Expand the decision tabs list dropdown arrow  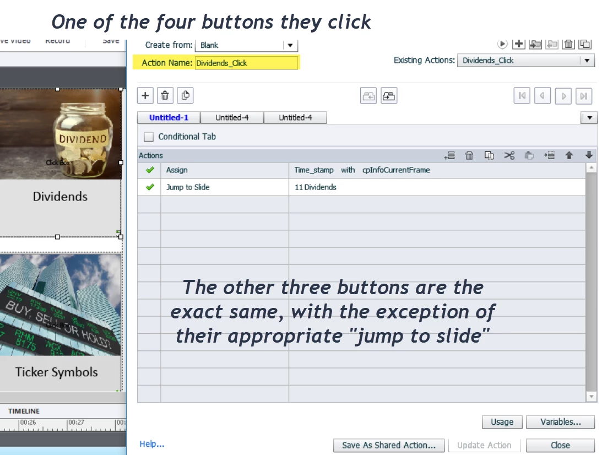click(589, 117)
